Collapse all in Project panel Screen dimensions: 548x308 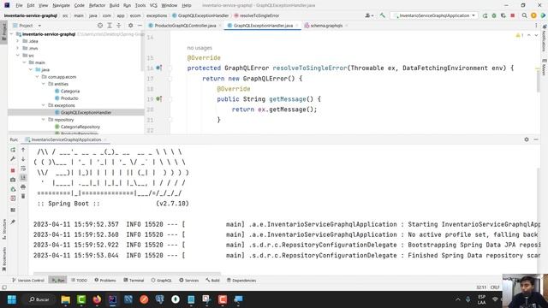(x=118, y=26)
